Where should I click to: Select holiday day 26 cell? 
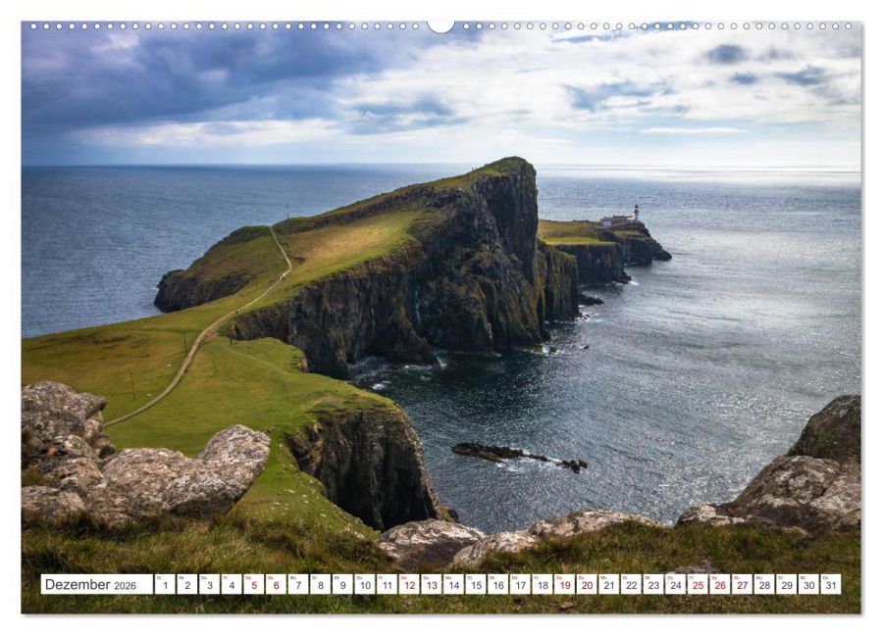pyautogui.click(x=720, y=584)
